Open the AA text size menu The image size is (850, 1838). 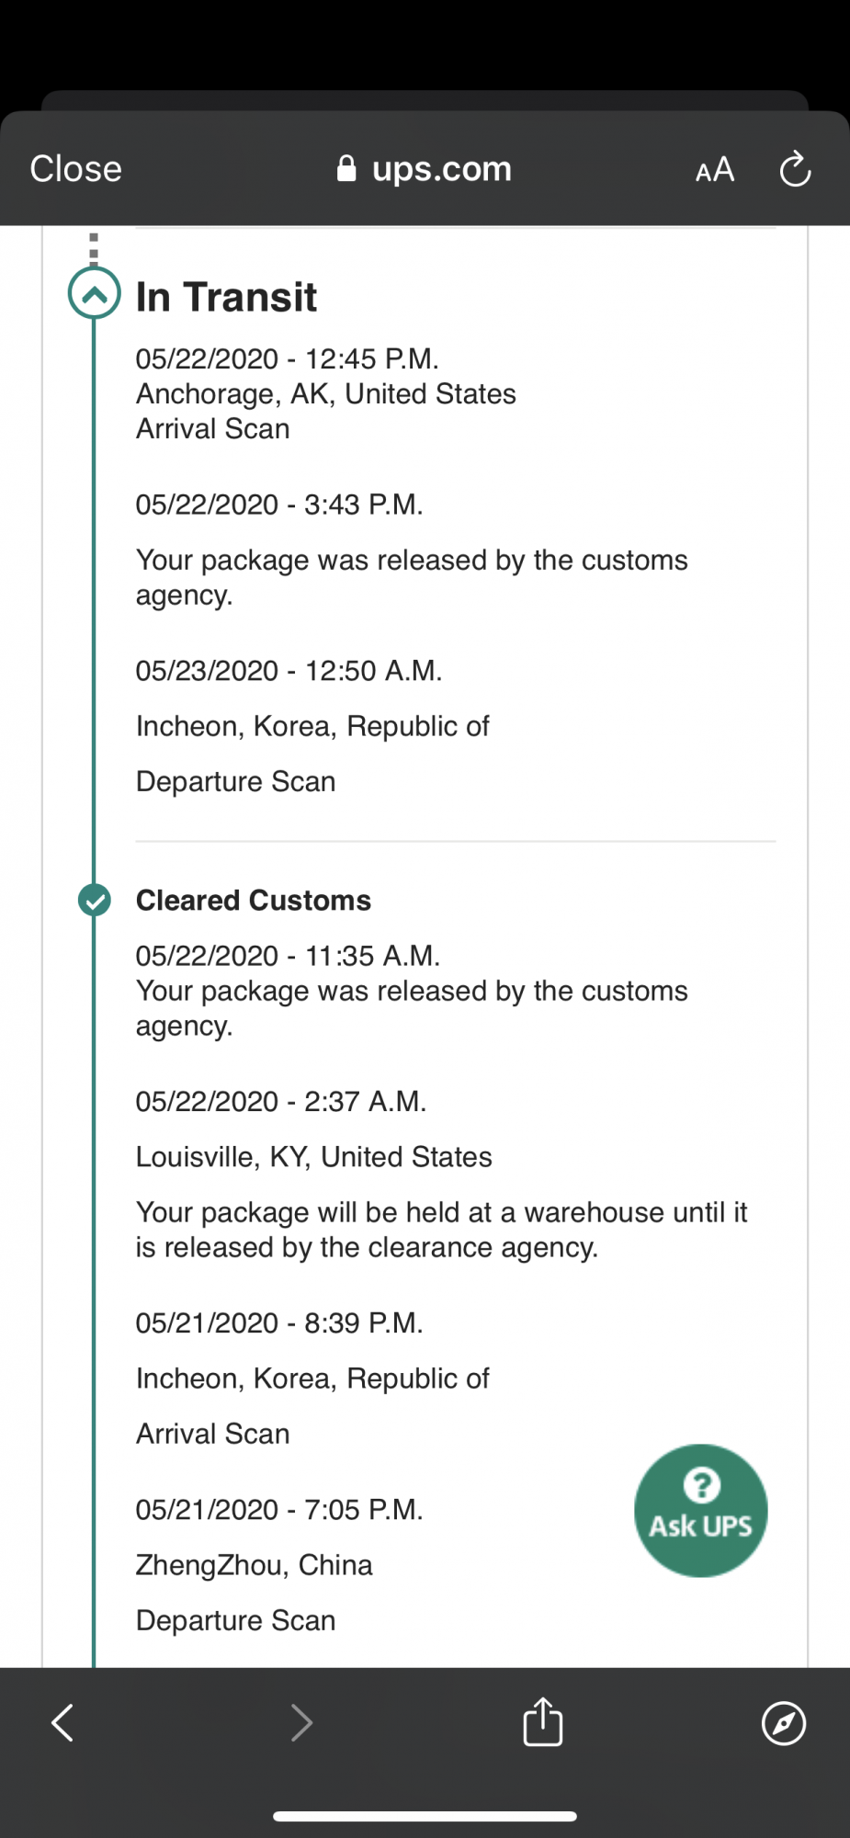tap(715, 169)
